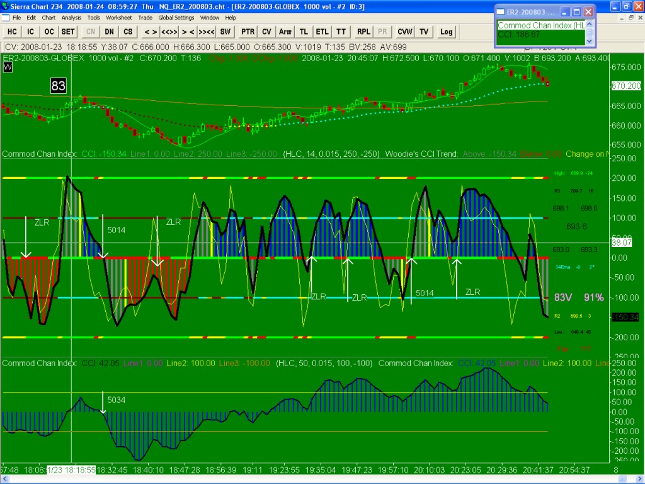Image resolution: width=645 pixels, height=484 pixels.
Task: Click the PTR pointer tool button
Action: tap(248, 32)
